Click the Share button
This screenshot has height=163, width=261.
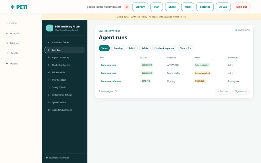172,7
